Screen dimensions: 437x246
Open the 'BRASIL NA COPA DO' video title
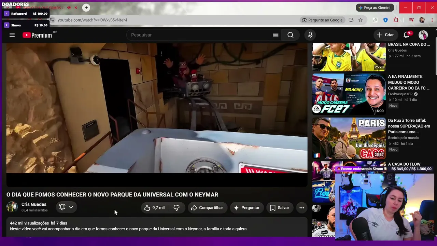[409, 44]
